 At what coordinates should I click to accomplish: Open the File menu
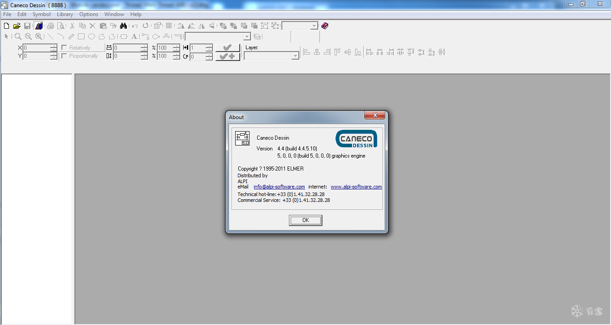point(7,14)
